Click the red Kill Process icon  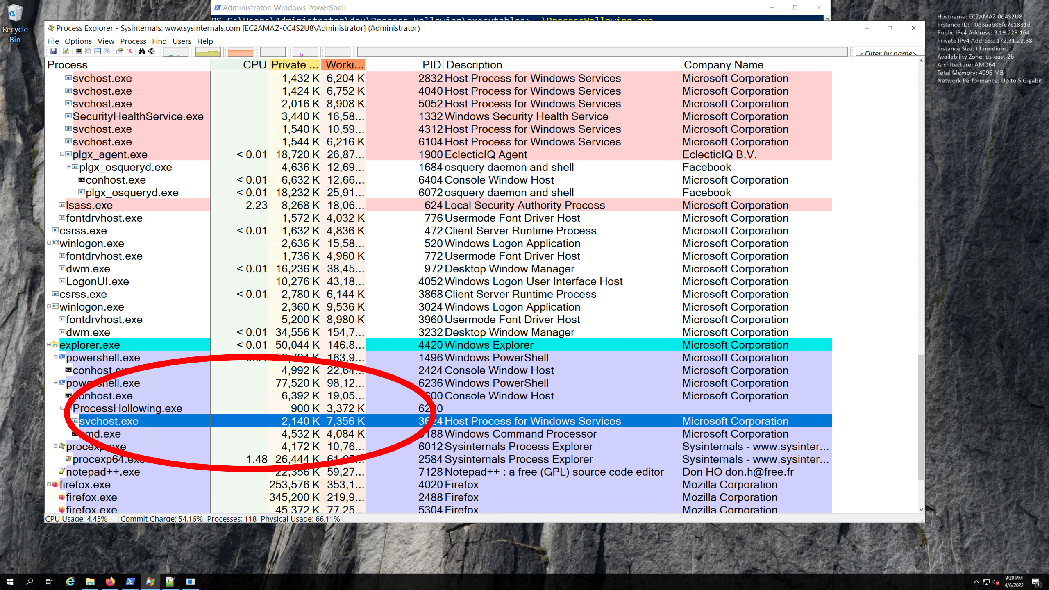coord(129,52)
